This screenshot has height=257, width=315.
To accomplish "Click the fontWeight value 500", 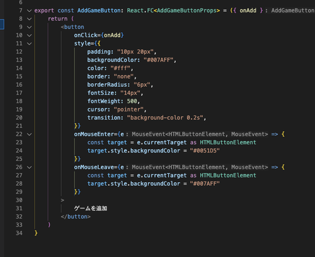I will pyautogui.click(x=132, y=101).
